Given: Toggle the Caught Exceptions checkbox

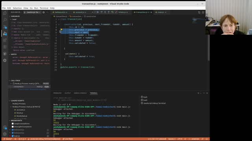Looking at the screenshot, I should [13, 124].
